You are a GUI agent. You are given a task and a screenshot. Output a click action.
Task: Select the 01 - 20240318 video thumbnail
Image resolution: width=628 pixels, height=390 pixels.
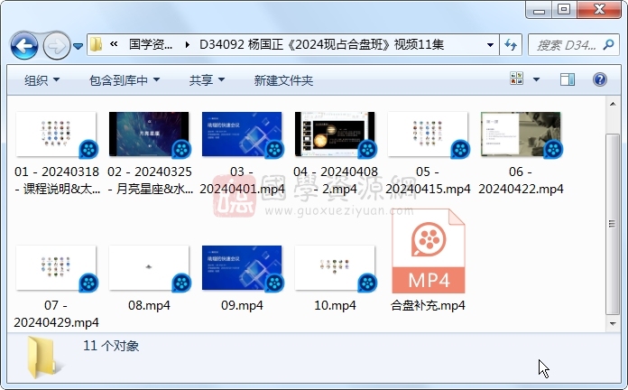click(x=56, y=135)
